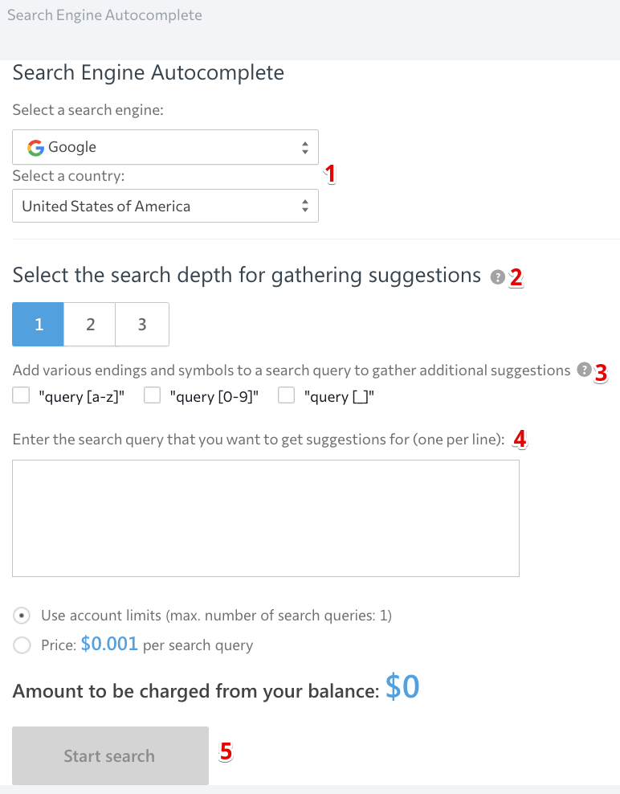Open the United States of America country dropdown

(x=165, y=206)
